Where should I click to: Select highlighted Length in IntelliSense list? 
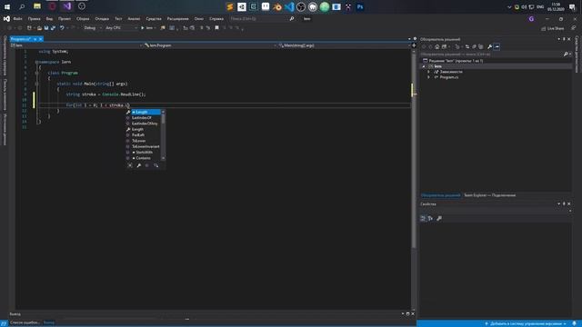click(x=145, y=112)
